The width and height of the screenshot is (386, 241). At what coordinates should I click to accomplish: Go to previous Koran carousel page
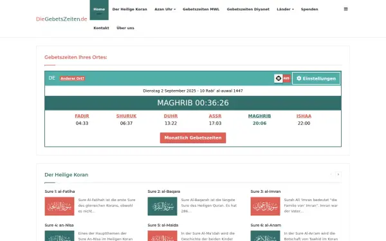331,175
